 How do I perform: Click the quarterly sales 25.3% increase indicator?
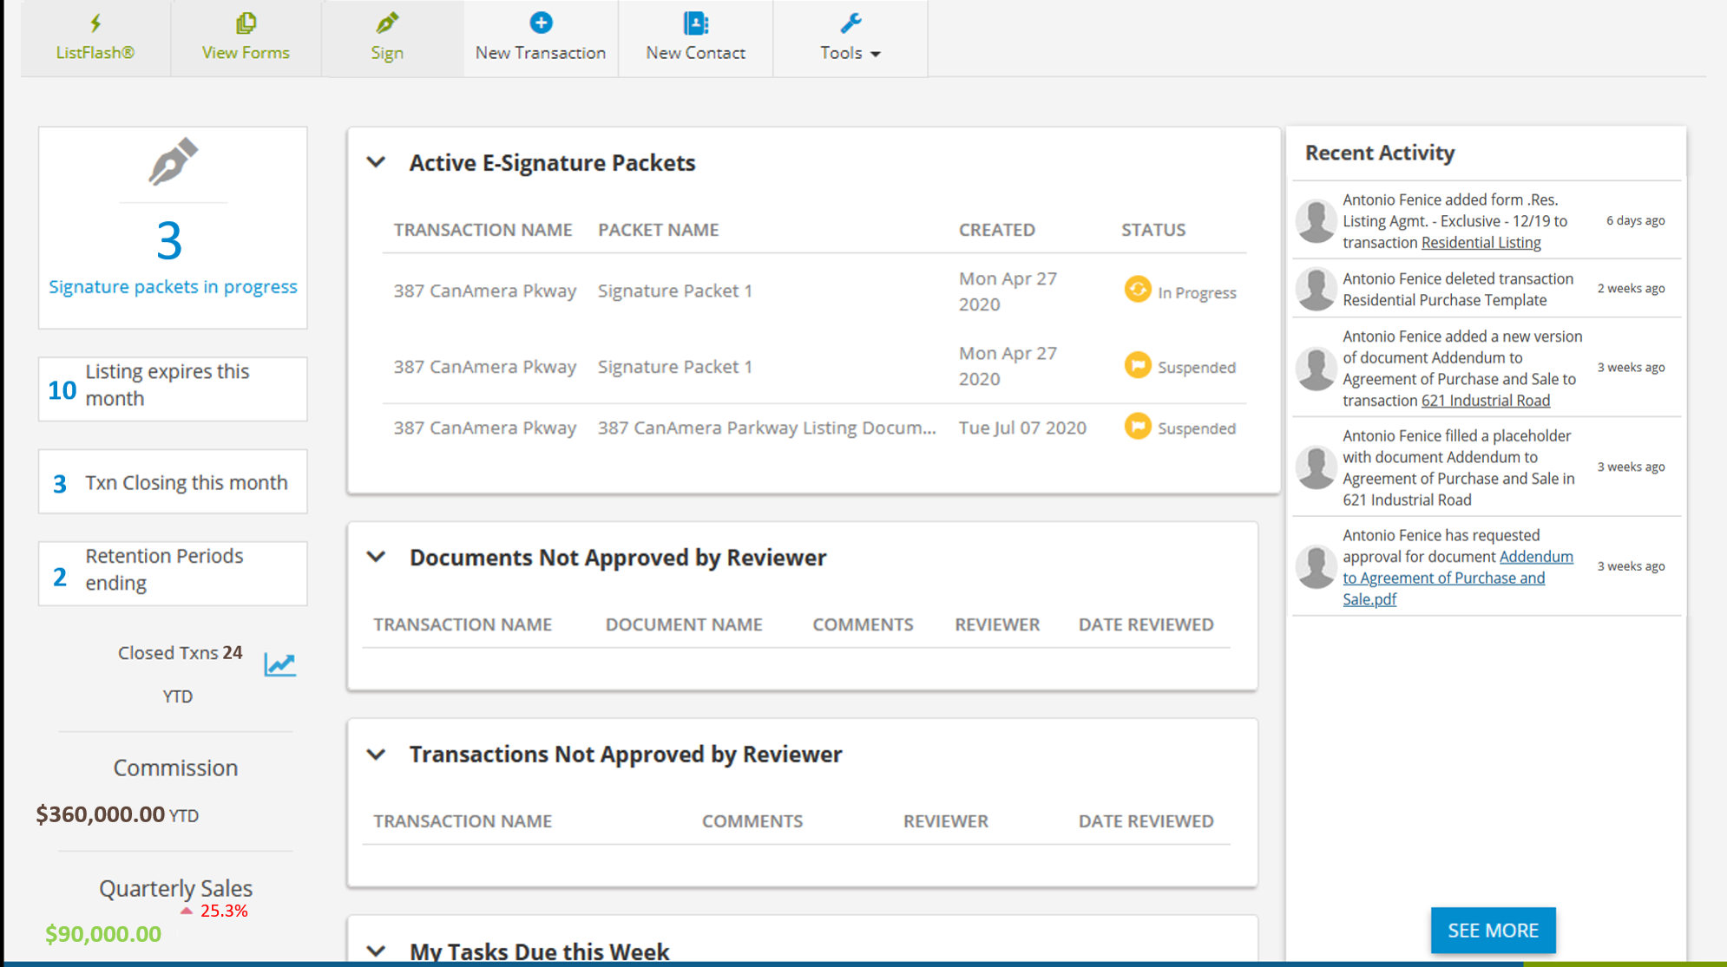(214, 911)
